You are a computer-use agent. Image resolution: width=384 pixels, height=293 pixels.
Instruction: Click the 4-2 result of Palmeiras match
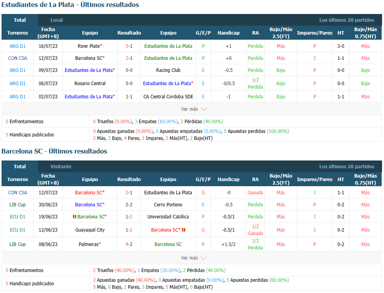pos(129,244)
